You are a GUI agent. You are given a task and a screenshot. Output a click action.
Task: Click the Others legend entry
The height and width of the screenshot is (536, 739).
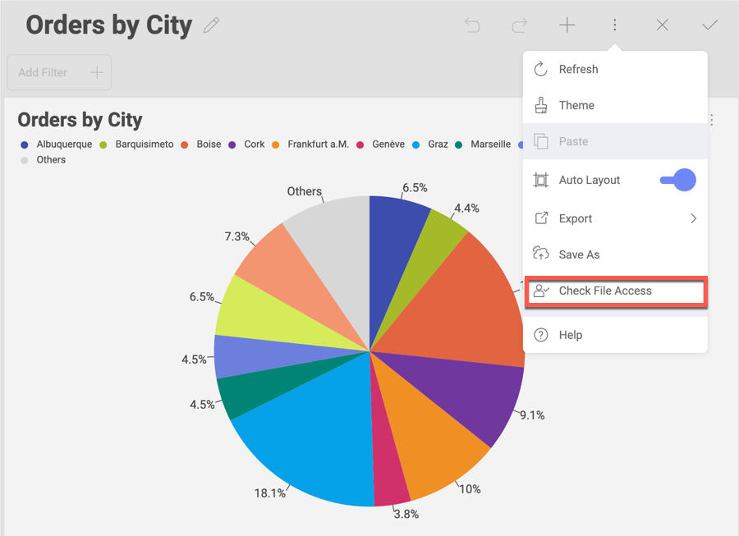[44, 160]
